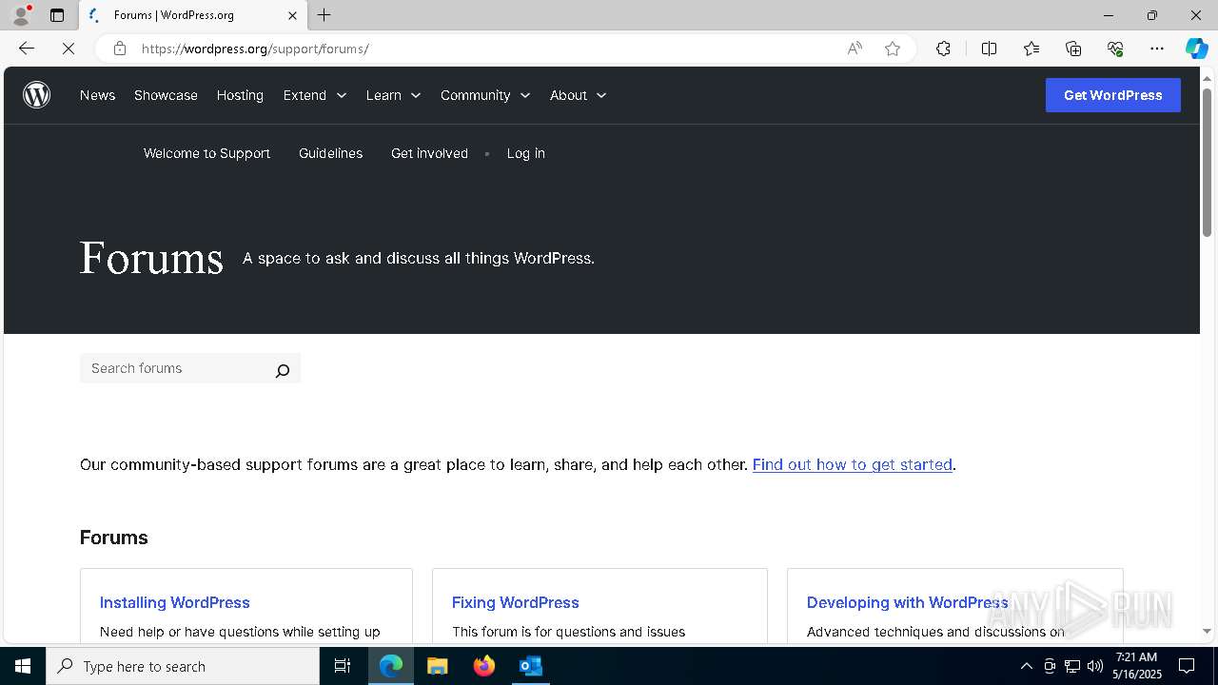The image size is (1218, 685).
Task: Open a new tab with plus icon
Action: [x=324, y=15]
